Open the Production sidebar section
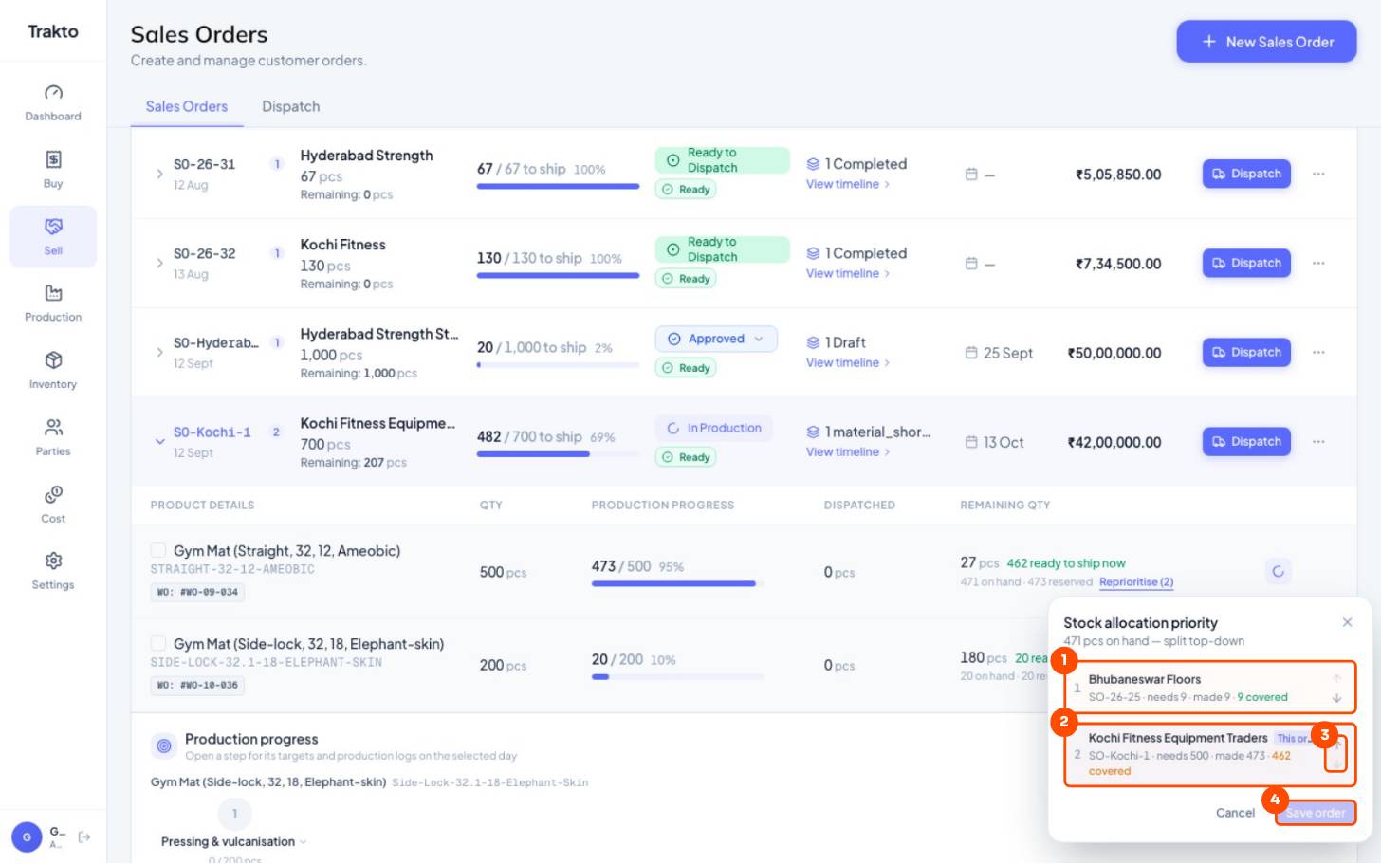The width and height of the screenshot is (1381, 864). click(x=53, y=303)
